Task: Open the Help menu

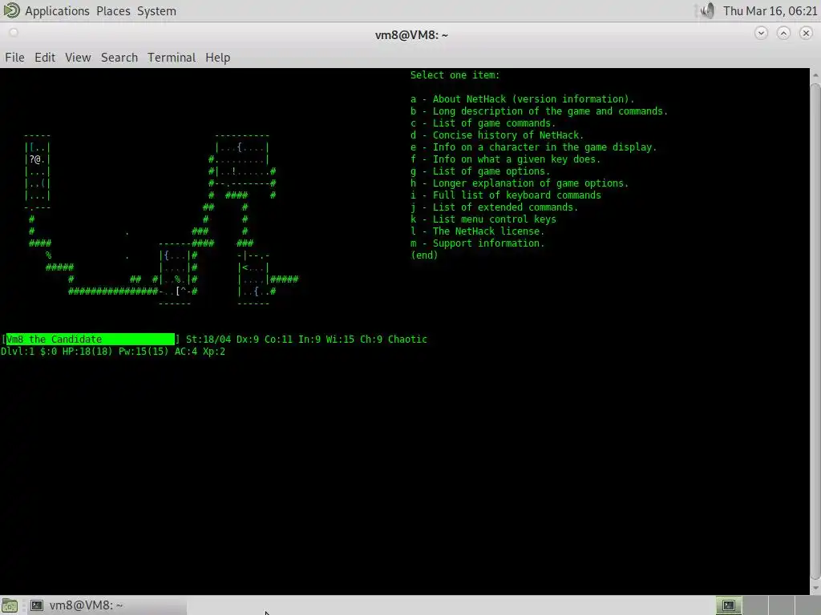Action: (x=217, y=58)
